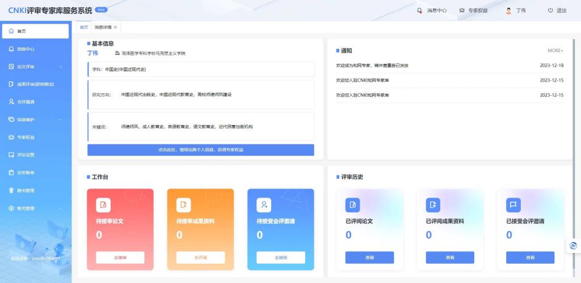Open MORE+ link in 通知 panel
This screenshot has height=283, width=581.
pyautogui.click(x=555, y=50)
